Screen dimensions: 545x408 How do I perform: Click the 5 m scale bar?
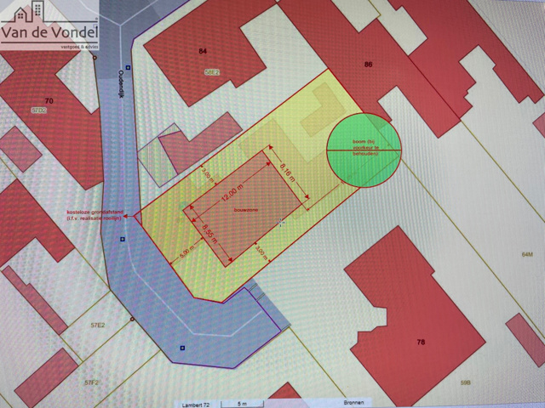tap(241, 404)
